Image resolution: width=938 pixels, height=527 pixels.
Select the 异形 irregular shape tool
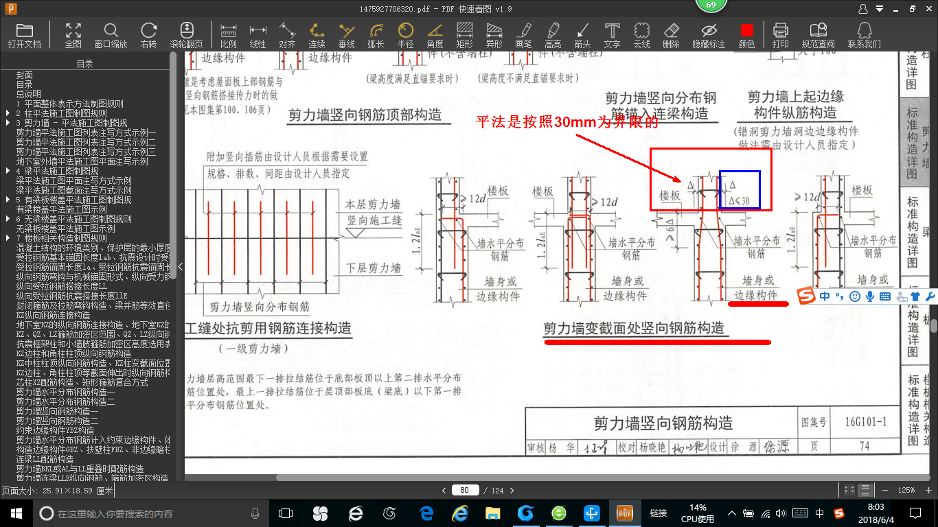(x=494, y=35)
